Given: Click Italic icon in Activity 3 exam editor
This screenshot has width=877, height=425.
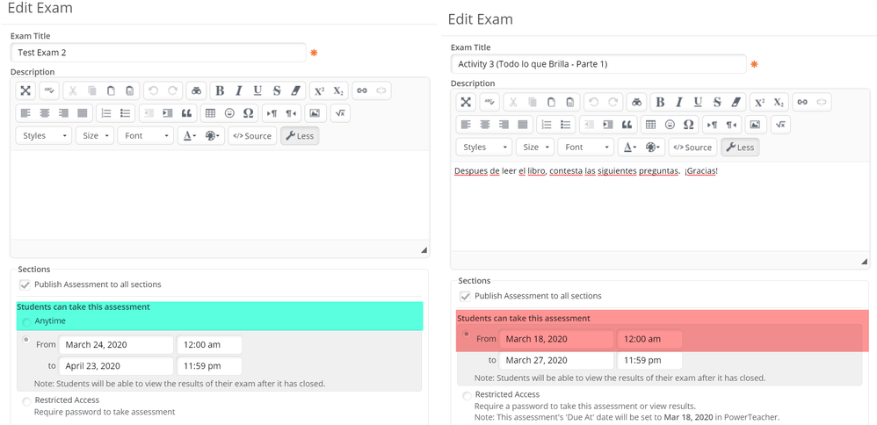Looking at the screenshot, I should (679, 102).
